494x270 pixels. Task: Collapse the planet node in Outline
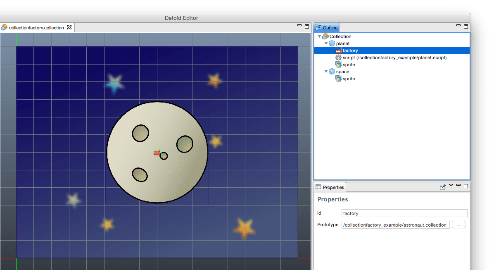click(x=326, y=43)
